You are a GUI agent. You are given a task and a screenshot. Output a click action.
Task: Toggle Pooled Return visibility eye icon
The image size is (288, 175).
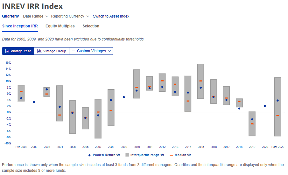(x=118, y=155)
